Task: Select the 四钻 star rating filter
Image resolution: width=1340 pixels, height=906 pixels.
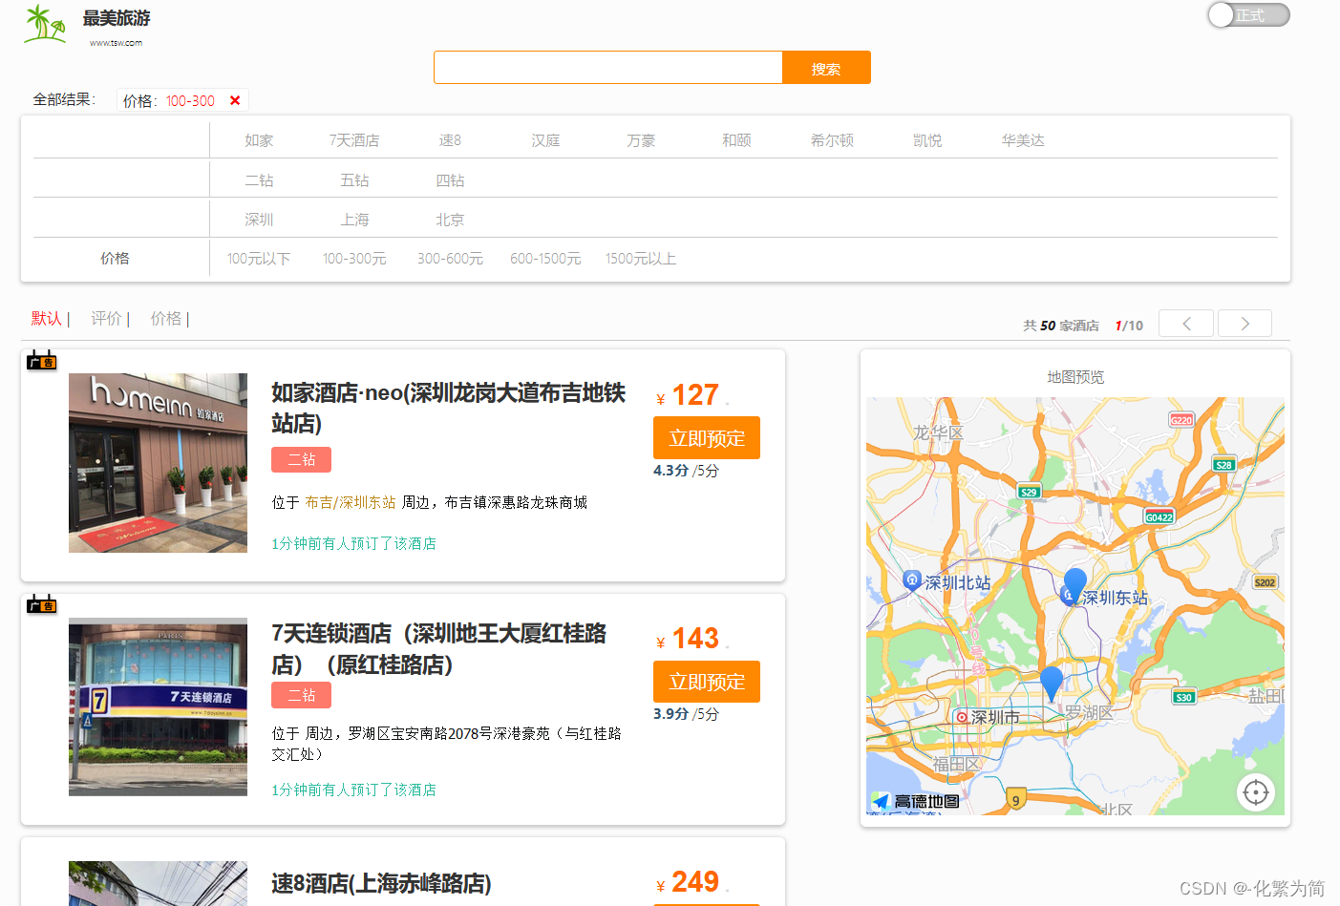Action: (x=450, y=180)
